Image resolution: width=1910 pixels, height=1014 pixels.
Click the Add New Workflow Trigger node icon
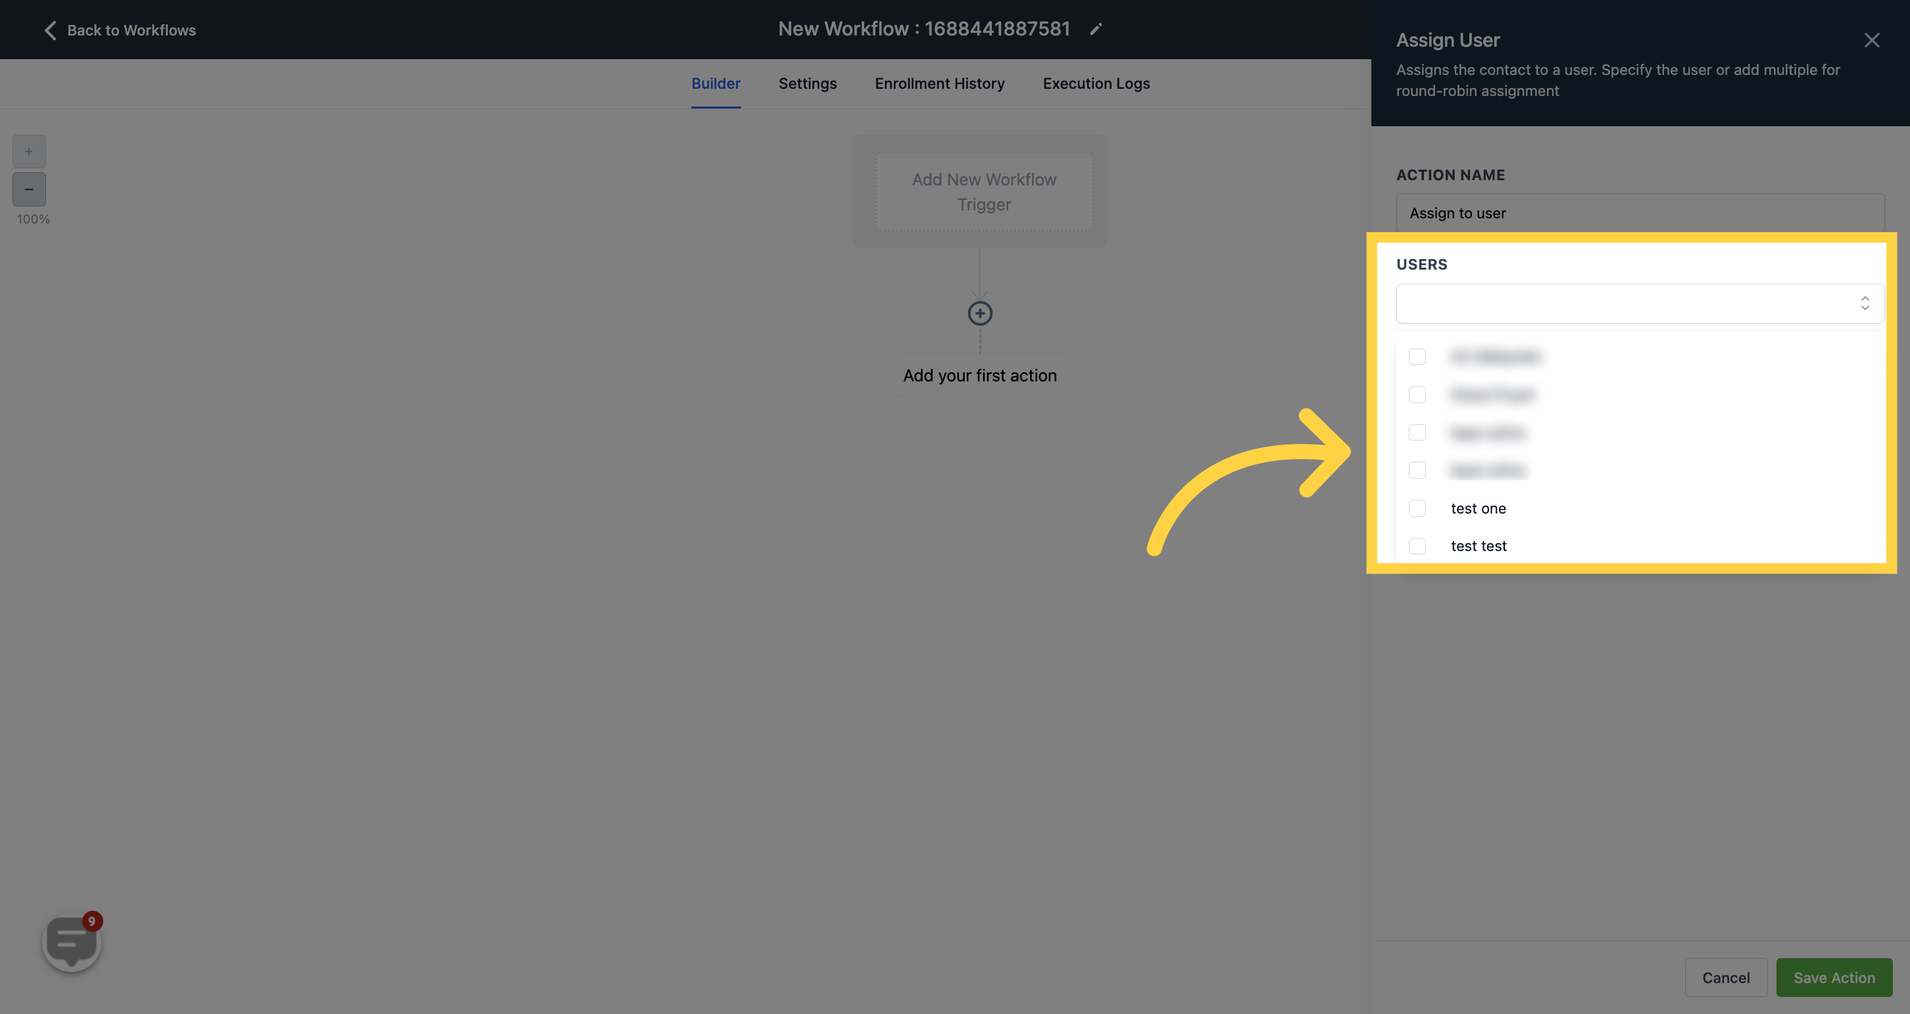click(x=984, y=191)
